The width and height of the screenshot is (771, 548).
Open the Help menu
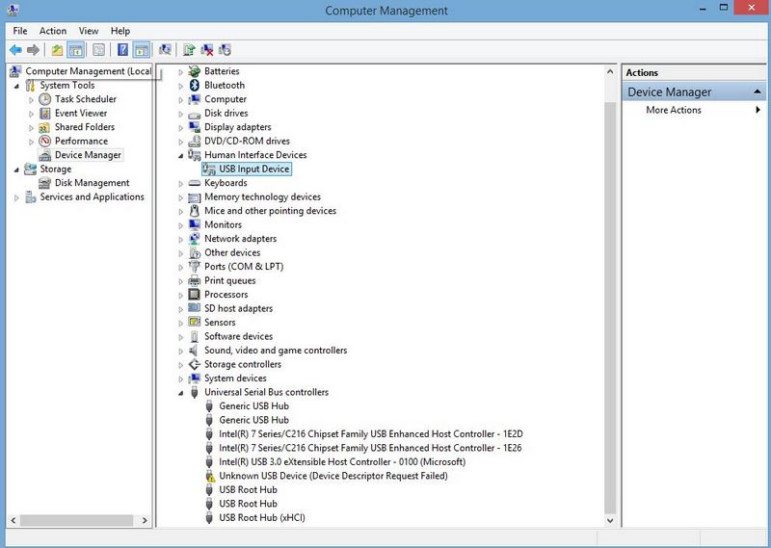[x=120, y=31]
